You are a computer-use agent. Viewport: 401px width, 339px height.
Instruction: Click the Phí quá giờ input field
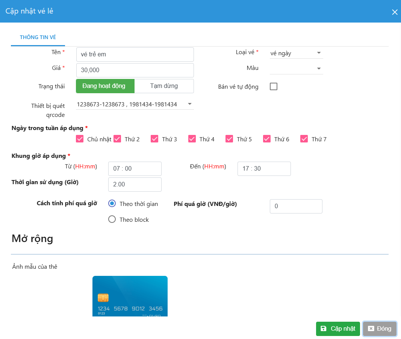pyautogui.click(x=296, y=206)
